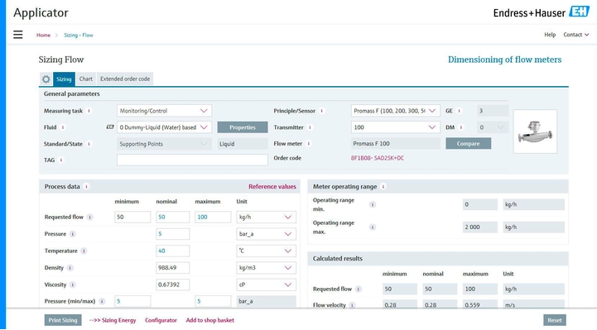
Task: Open info icon next to Pressure (min/max)
Action: coord(102,301)
